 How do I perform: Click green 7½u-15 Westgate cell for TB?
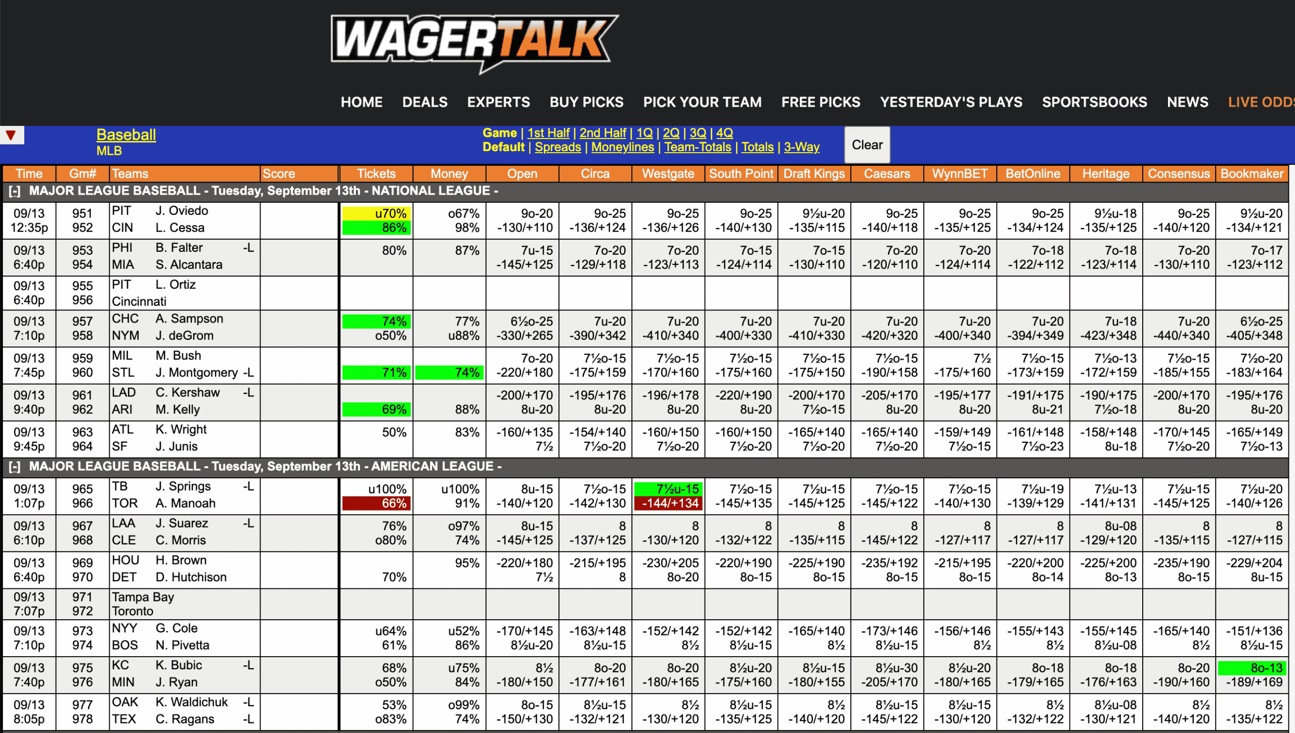click(x=668, y=489)
